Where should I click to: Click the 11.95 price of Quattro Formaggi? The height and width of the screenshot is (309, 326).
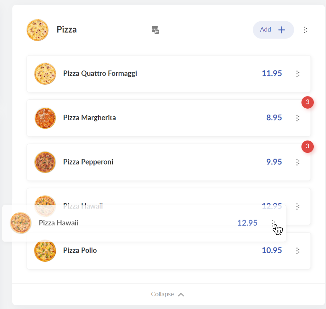pos(272,73)
